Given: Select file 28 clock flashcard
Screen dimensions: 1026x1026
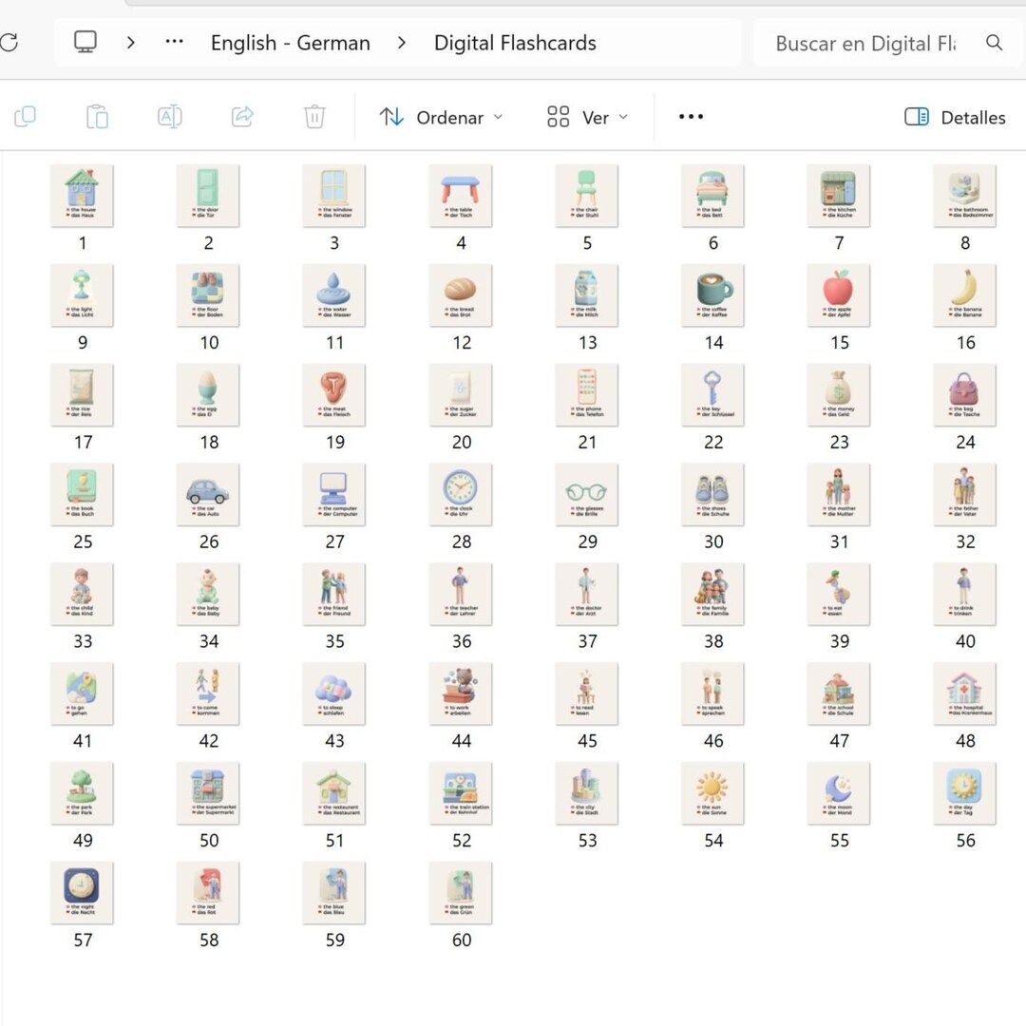Looking at the screenshot, I should (461, 494).
